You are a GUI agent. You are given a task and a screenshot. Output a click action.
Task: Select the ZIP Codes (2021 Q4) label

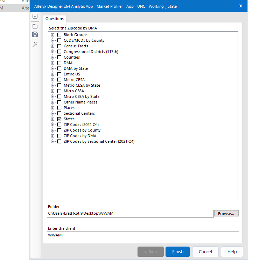81,125
